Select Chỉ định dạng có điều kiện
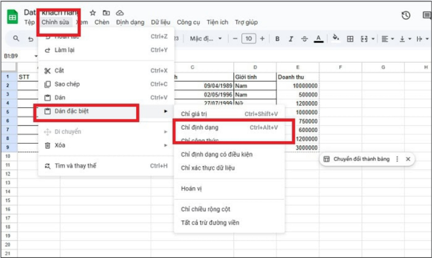The width and height of the screenshot is (432, 258). pyautogui.click(x=229, y=155)
